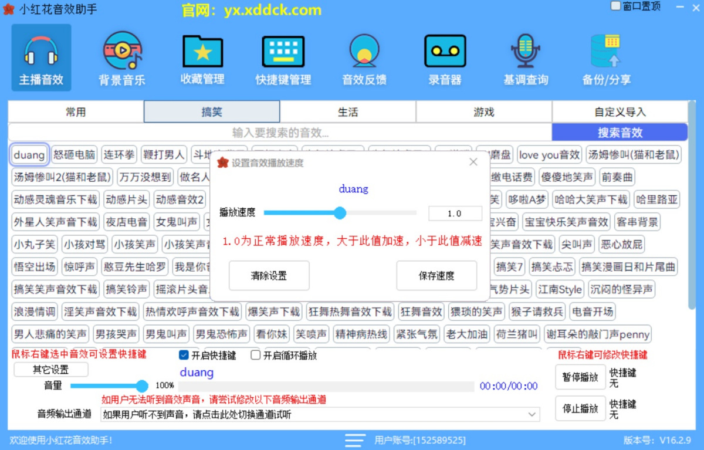调整播放速度滑块
704x450 pixels.
[340, 214]
